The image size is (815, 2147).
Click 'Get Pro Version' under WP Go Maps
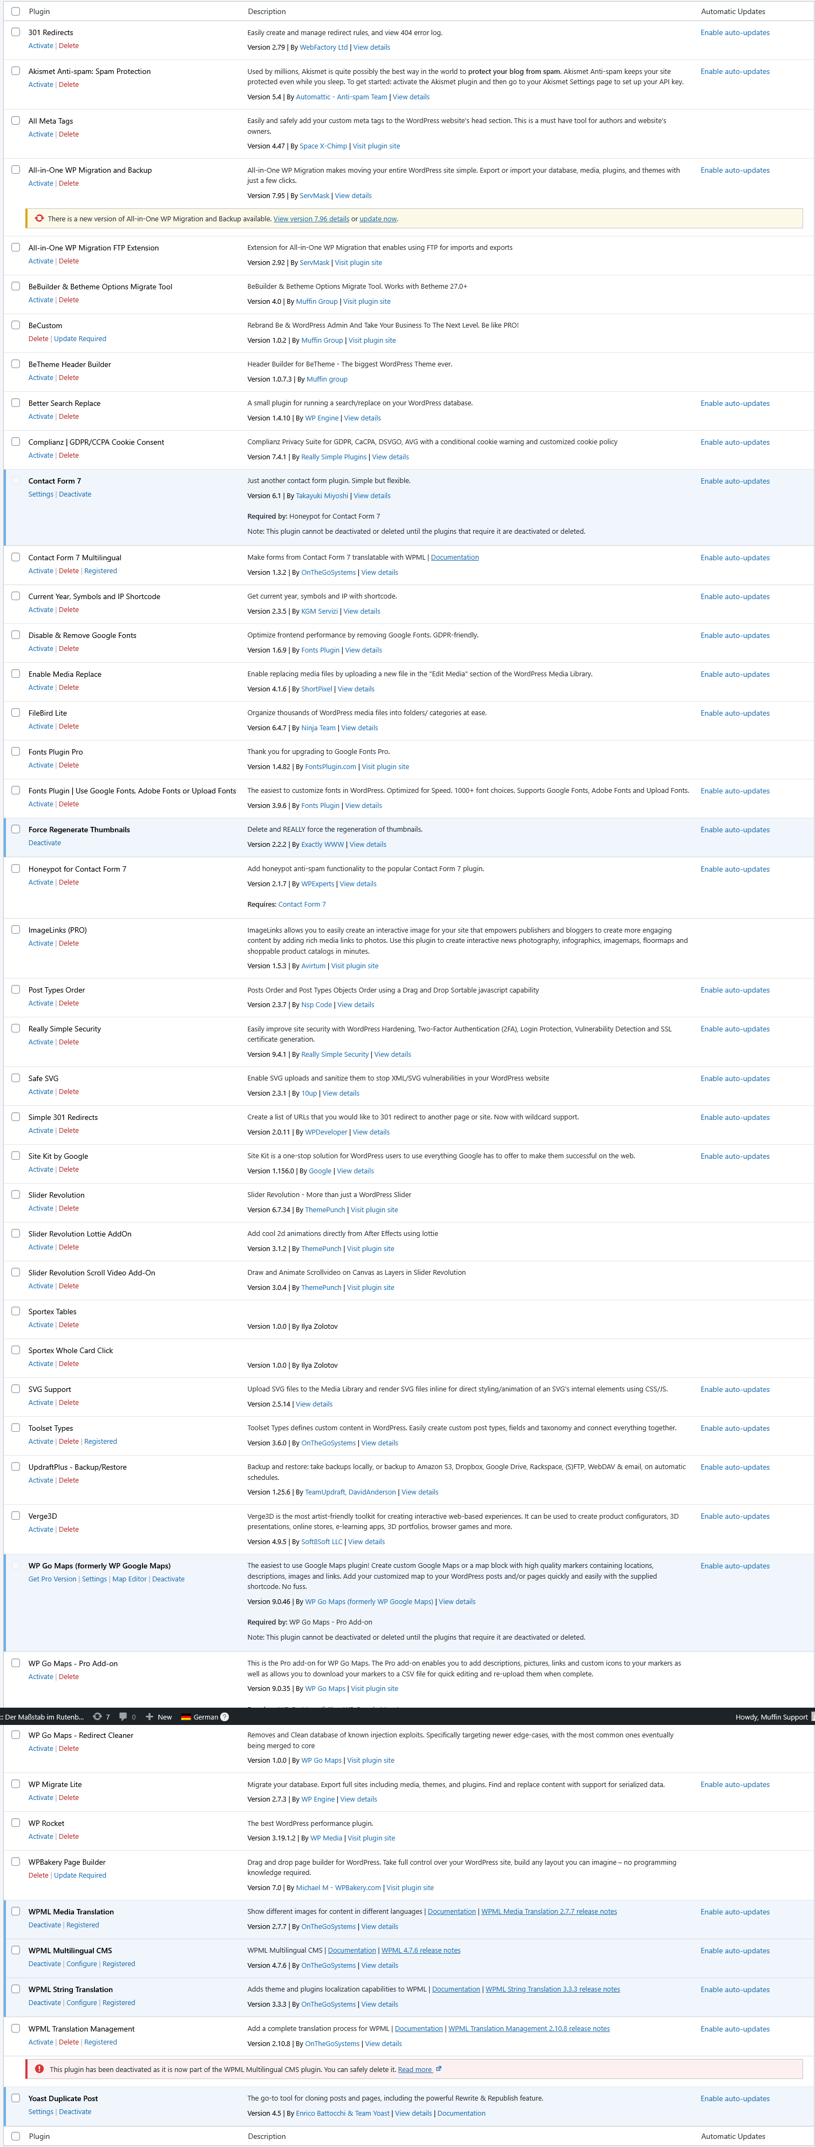(x=52, y=1579)
